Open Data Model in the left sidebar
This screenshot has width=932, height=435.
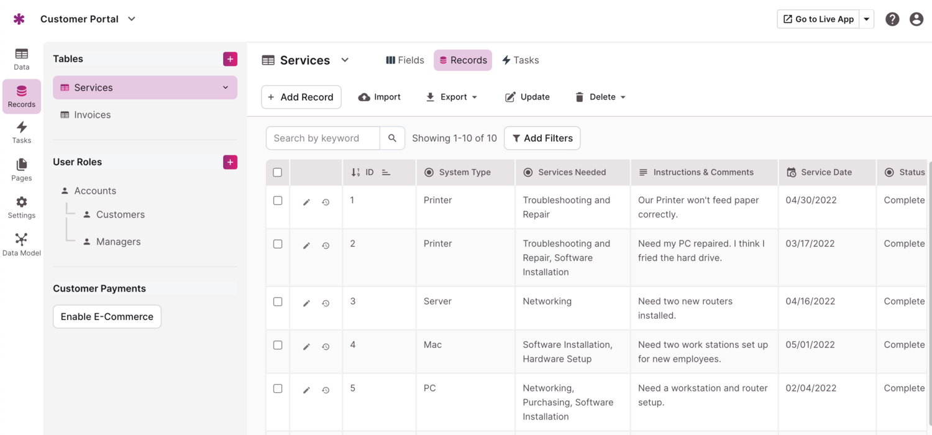coord(21,244)
